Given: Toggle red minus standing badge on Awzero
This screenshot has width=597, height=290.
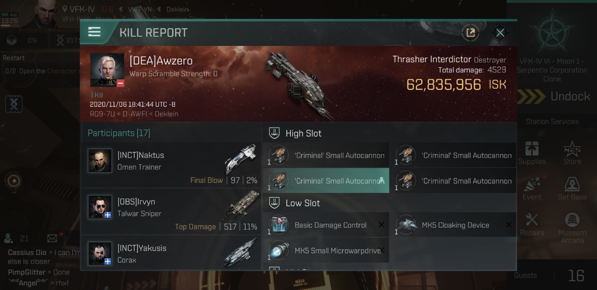Looking at the screenshot, I should tap(120, 83).
